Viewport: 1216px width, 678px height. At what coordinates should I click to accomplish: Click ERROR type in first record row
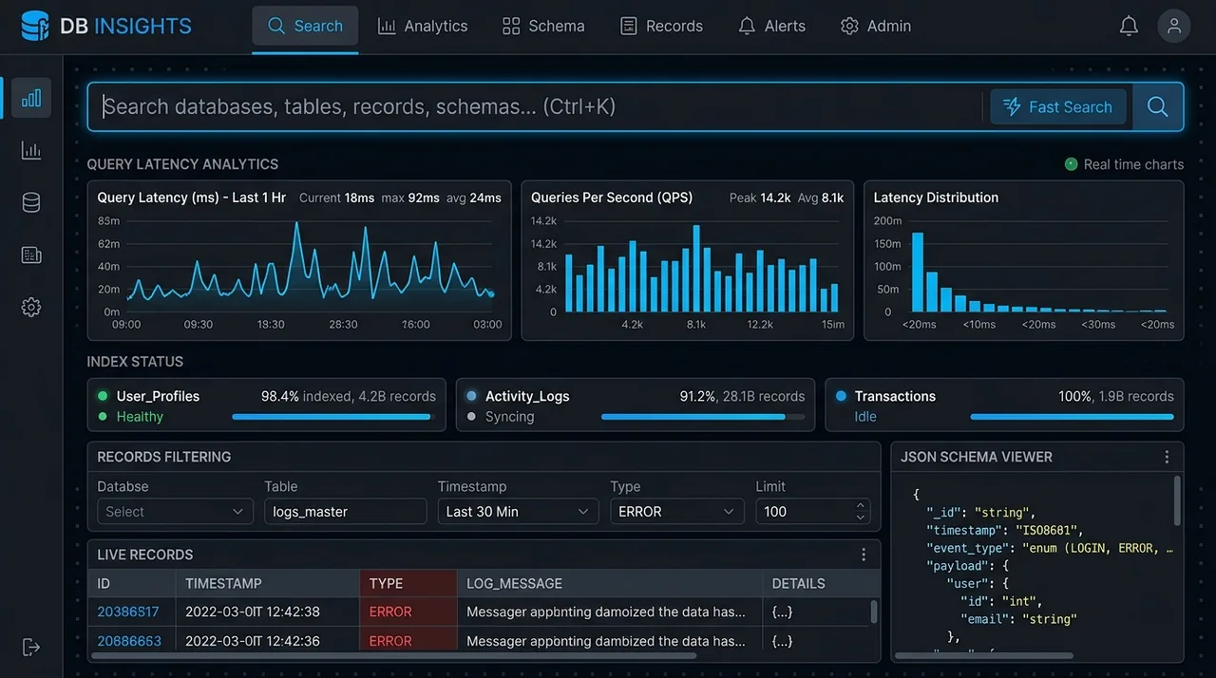coord(390,612)
